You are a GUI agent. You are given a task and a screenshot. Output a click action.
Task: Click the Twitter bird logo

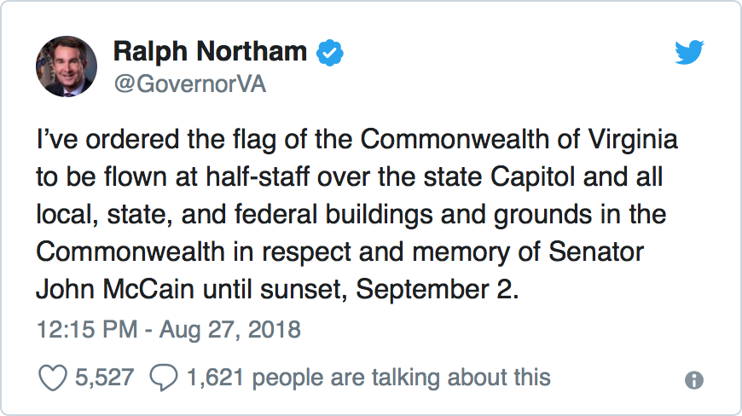click(x=688, y=53)
